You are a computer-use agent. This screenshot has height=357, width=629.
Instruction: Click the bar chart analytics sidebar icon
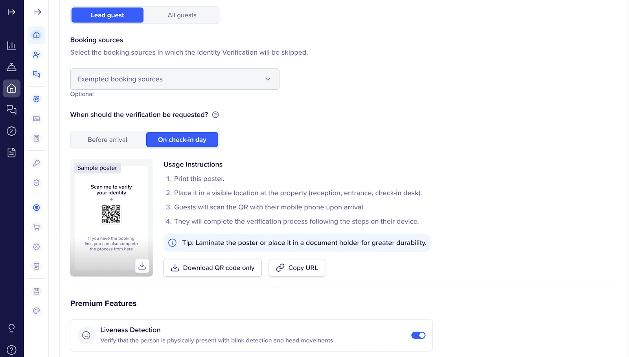click(x=11, y=46)
